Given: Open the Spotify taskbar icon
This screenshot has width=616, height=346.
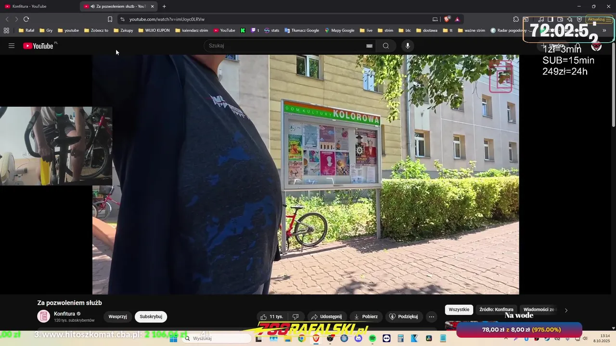Looking at the screenshot, I should [x=372, y=338].
